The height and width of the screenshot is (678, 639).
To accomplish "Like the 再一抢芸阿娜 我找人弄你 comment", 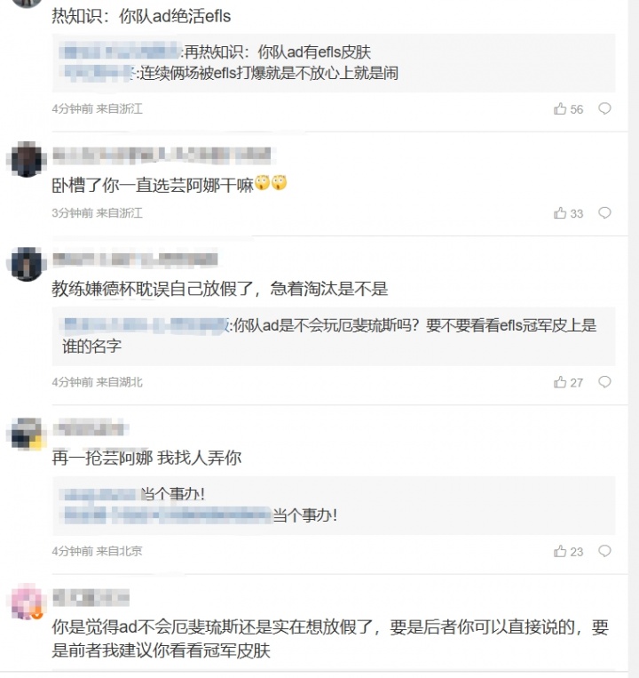I will coord(560,552).
